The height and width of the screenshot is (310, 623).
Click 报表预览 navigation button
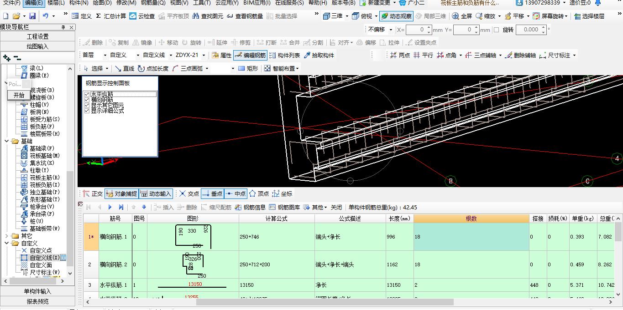coord(37,301)
